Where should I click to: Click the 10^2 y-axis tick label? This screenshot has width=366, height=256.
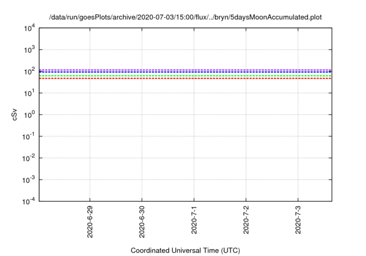point(30,71)
